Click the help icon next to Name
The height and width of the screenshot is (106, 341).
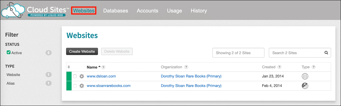(103, 67)
